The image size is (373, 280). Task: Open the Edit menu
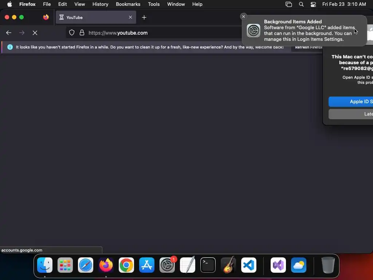tap(63, 4)
